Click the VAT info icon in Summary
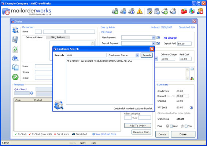This screenshot has height=146, width=207. [x=191, y=108]
